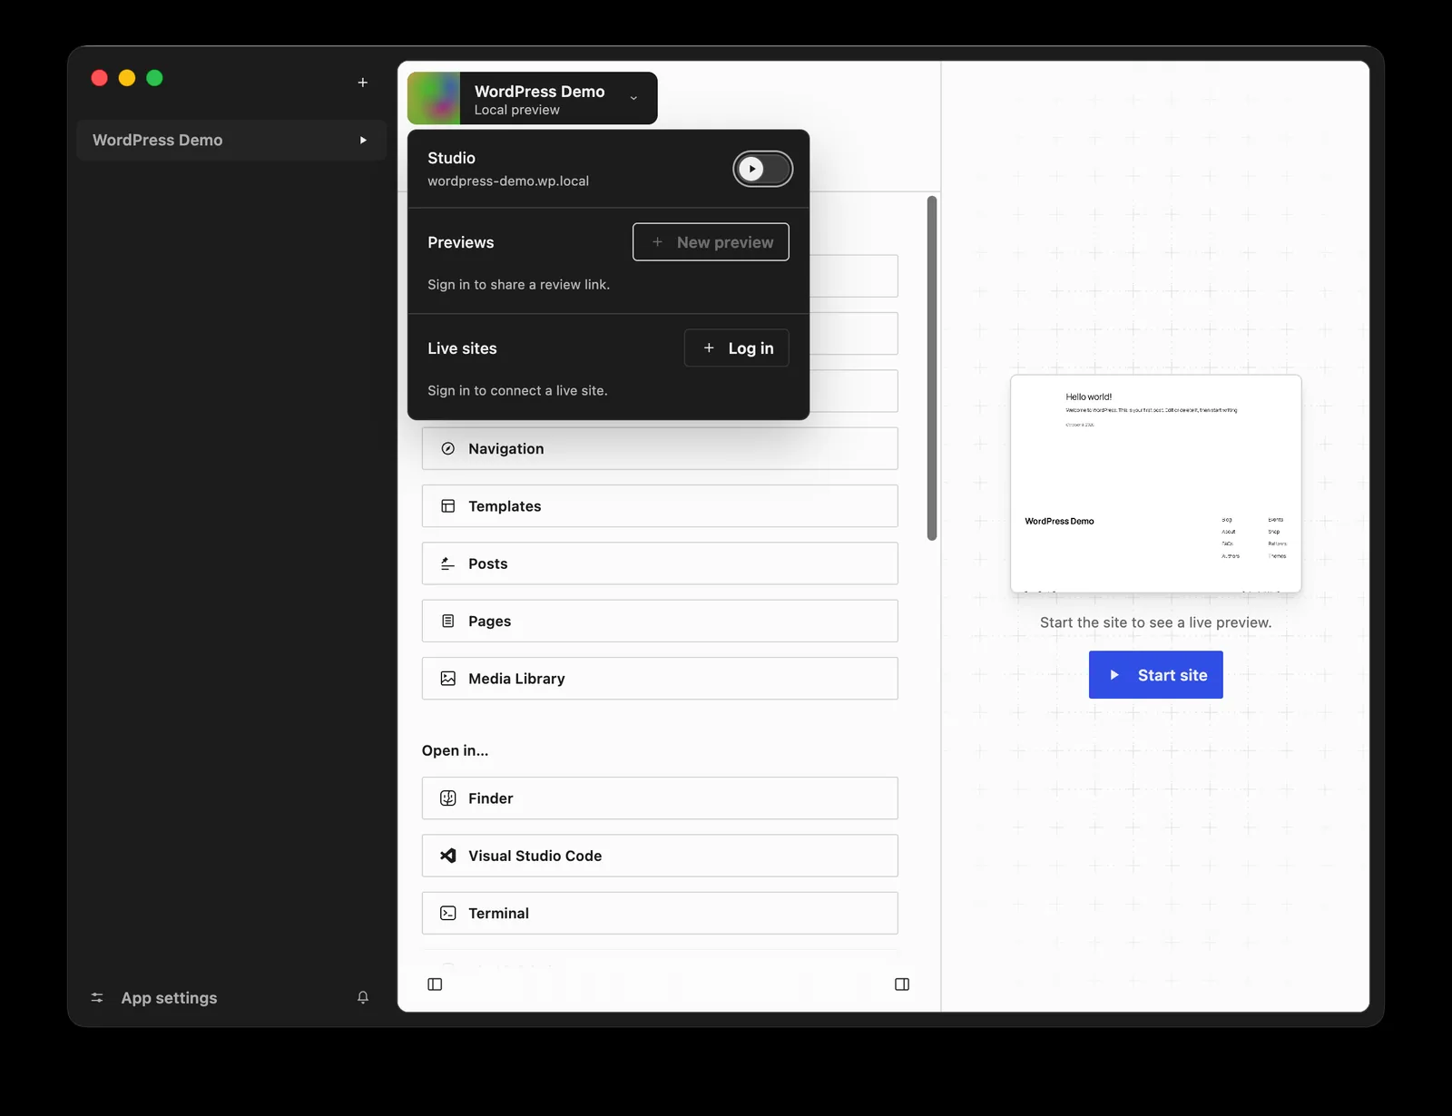Click 'wordpress-demo.wp.local' address text
Image resolution: width=1452 pixels, height=1116 pixels.
coord(508,181)
